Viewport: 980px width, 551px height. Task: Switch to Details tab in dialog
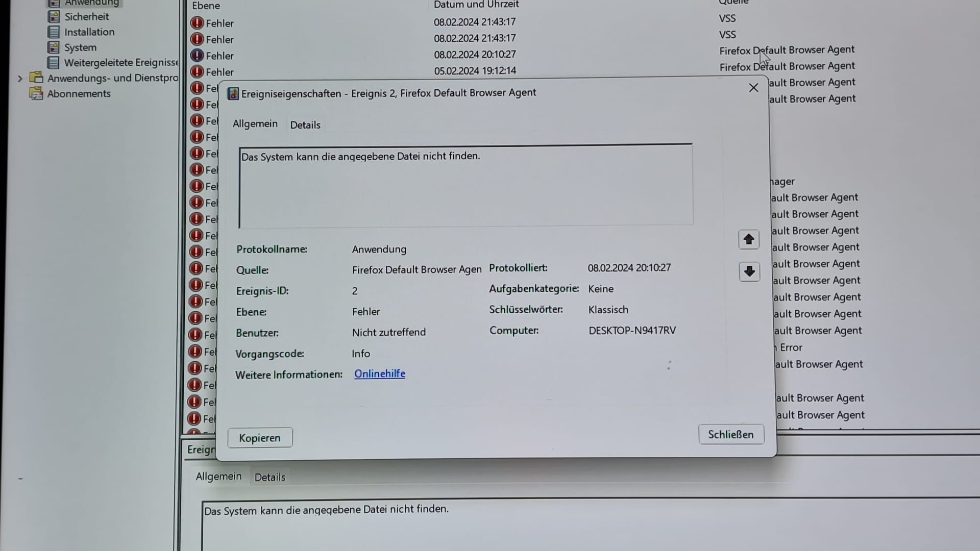(x=305, y=125)
